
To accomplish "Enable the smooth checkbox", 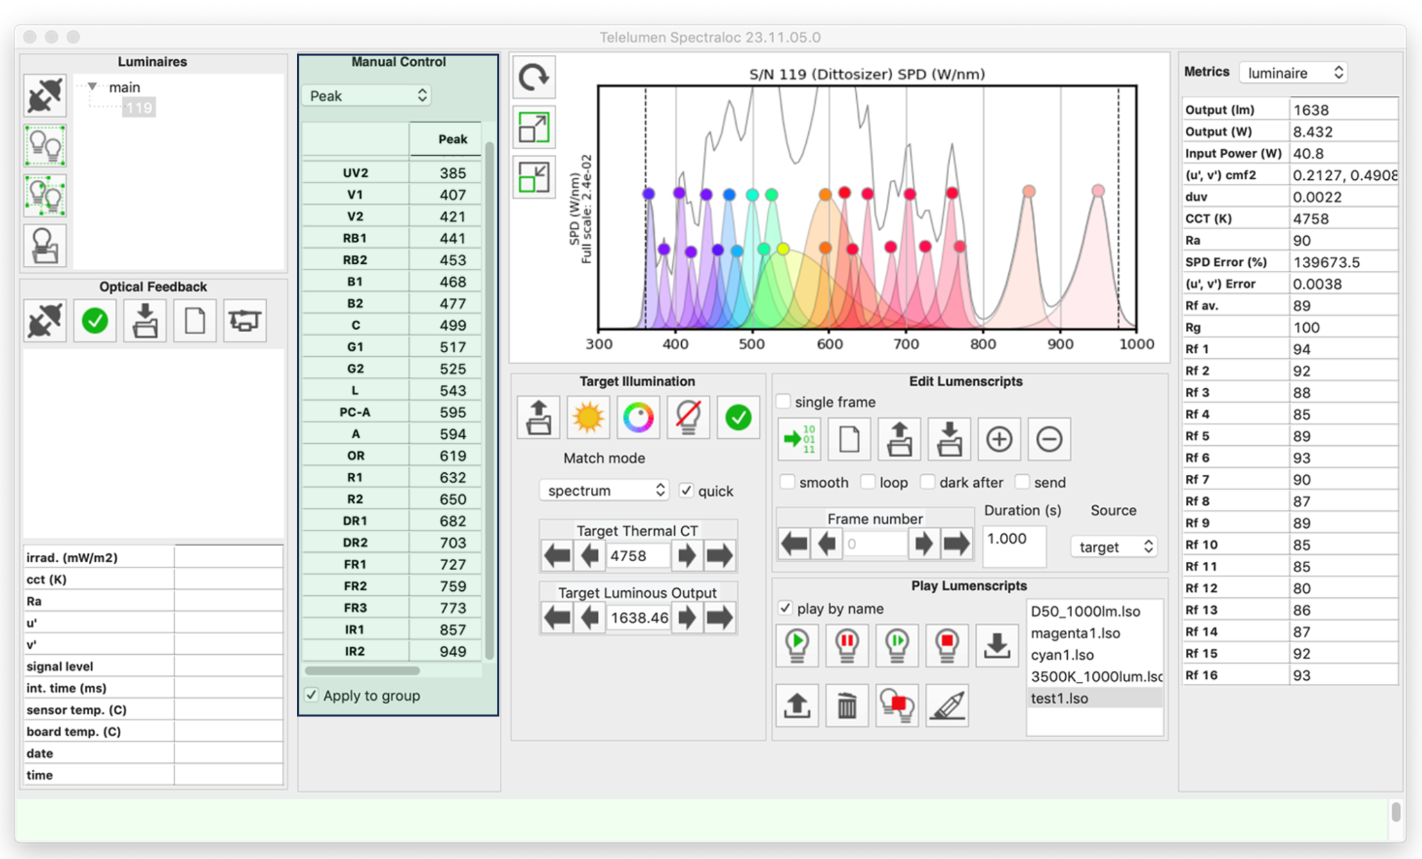I will click(x=787, y=482).
